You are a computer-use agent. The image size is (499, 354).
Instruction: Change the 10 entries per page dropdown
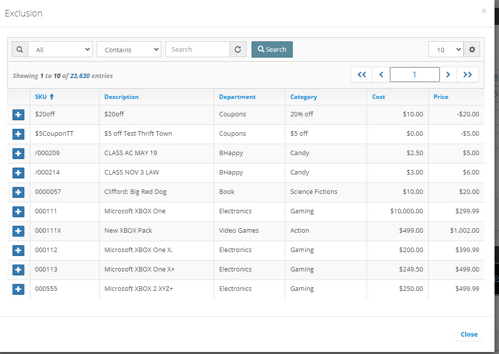click(446, 50)
